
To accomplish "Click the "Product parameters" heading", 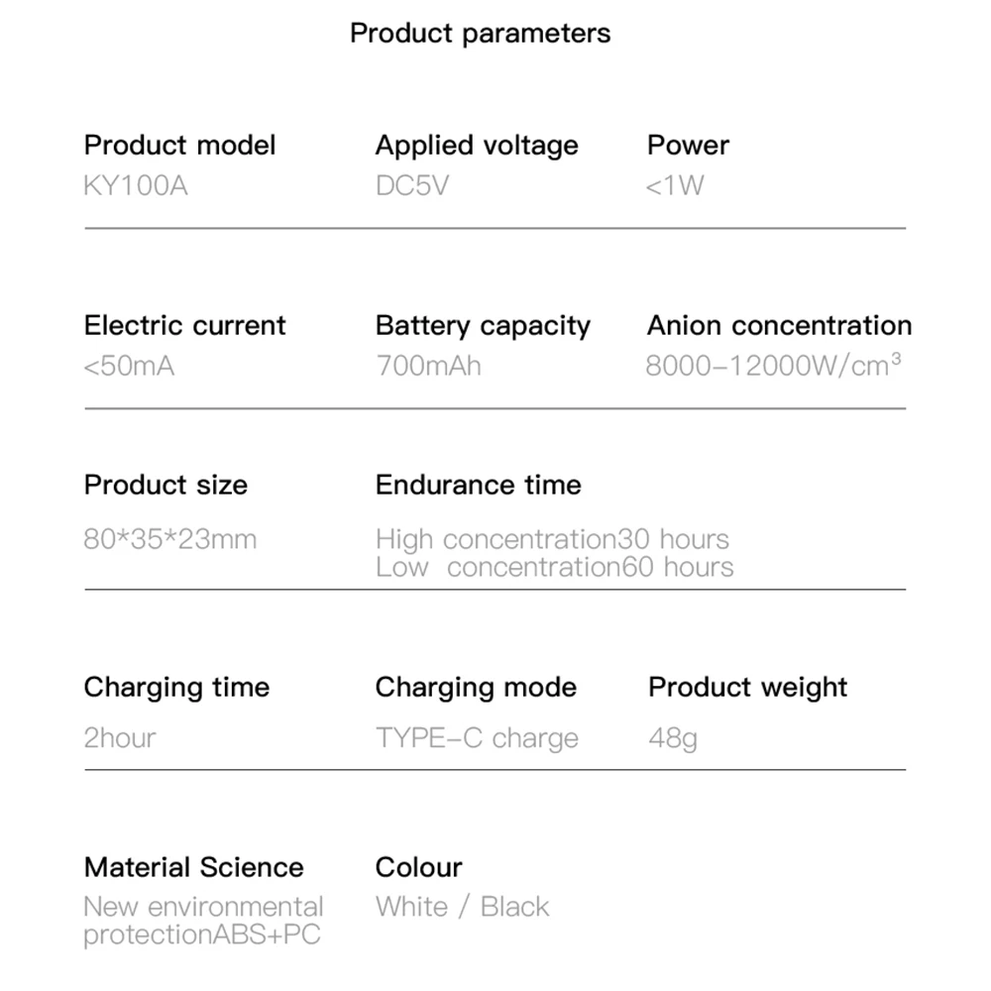I will point(481,33).
